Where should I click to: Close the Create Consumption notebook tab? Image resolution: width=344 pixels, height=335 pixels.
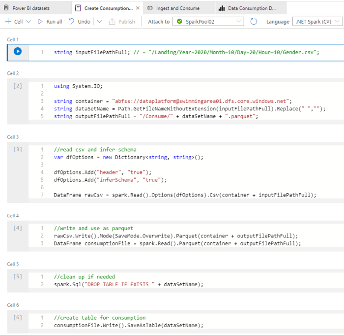[x=138, y=8]
